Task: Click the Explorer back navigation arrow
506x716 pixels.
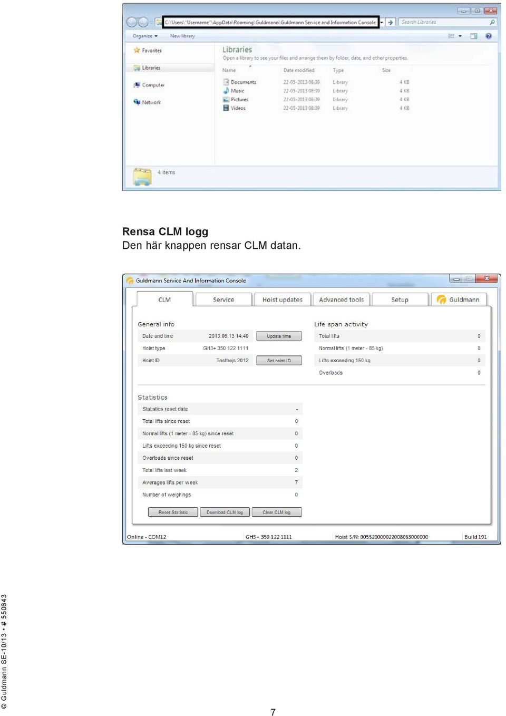Action: click(x=132, y=22)
